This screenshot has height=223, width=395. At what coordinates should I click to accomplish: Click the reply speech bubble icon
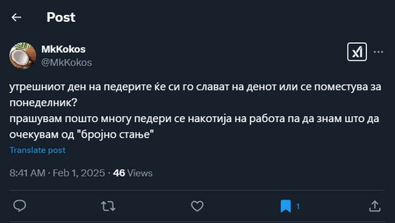click(x=19, y=205)
